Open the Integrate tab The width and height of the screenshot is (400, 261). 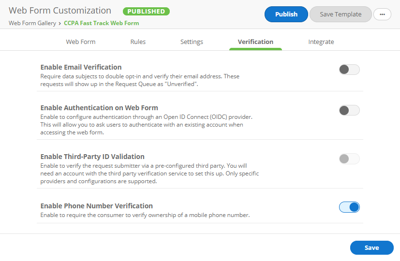(321, 42)
